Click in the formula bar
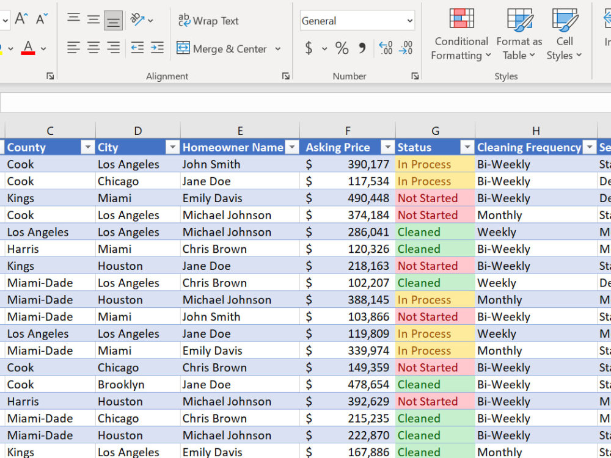Image resolution: width=611 pixels, height=458 pixels. click(305, 103)
